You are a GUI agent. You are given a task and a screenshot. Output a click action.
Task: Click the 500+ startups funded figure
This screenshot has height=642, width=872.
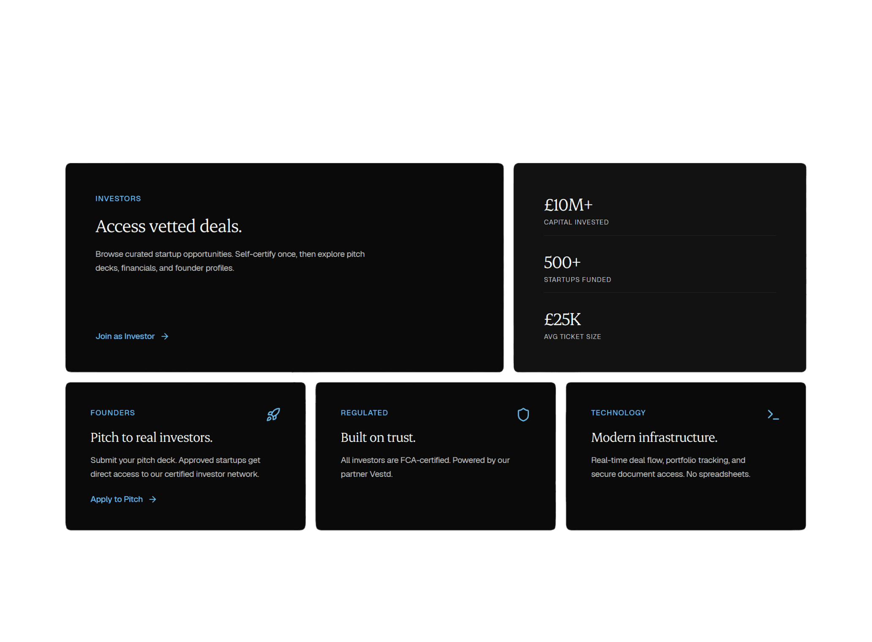point(562,263)
